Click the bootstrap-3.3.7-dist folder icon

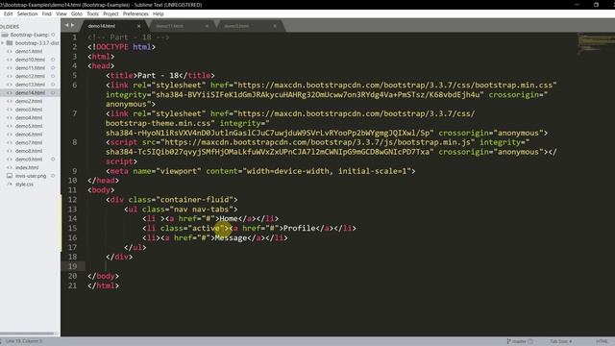10,42
